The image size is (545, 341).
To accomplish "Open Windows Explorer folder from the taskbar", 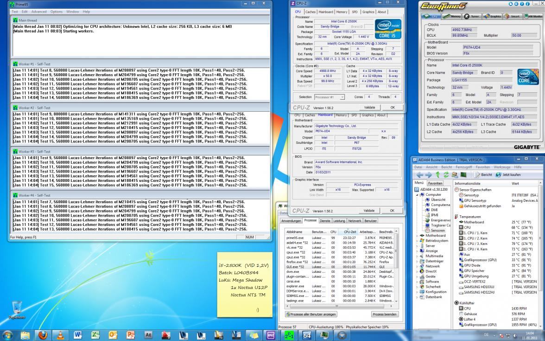I will click(25, 335).
